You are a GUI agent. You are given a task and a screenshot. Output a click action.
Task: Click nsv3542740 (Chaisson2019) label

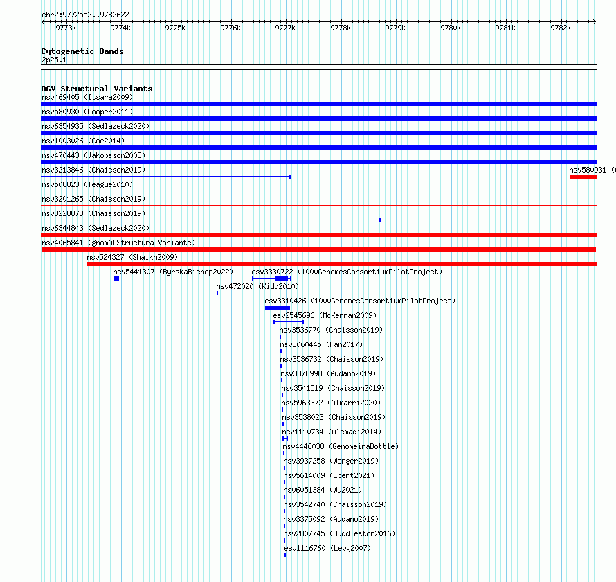[335, 504]
